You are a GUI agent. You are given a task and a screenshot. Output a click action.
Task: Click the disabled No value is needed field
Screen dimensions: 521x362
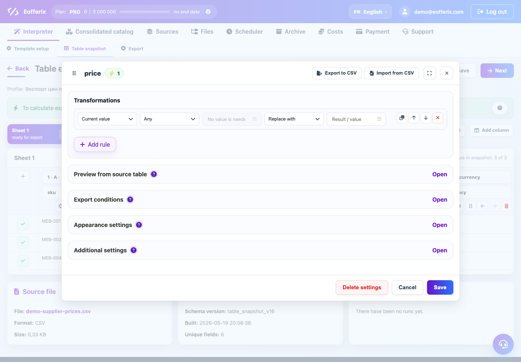(x=232, y=119)
